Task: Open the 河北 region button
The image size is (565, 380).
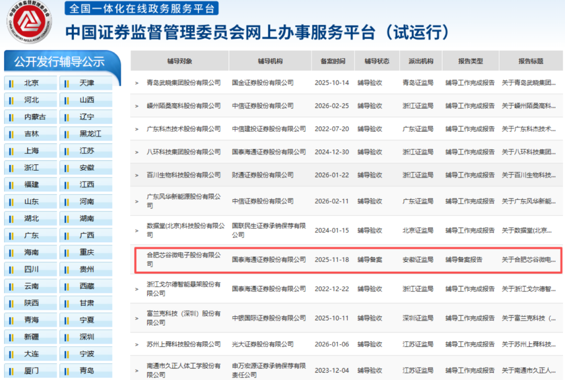Action: 31,100
